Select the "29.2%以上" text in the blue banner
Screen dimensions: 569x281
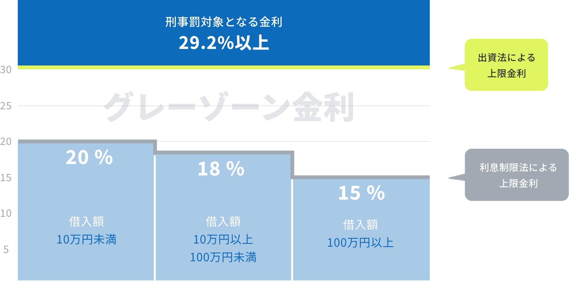tap(223, 43)
